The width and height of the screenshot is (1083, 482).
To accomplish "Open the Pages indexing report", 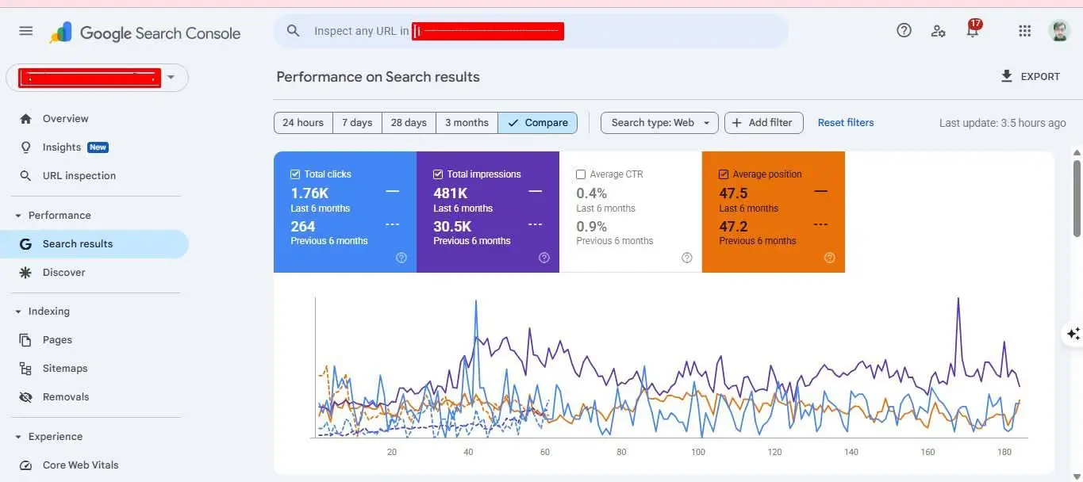I will [x=56, y=339].
